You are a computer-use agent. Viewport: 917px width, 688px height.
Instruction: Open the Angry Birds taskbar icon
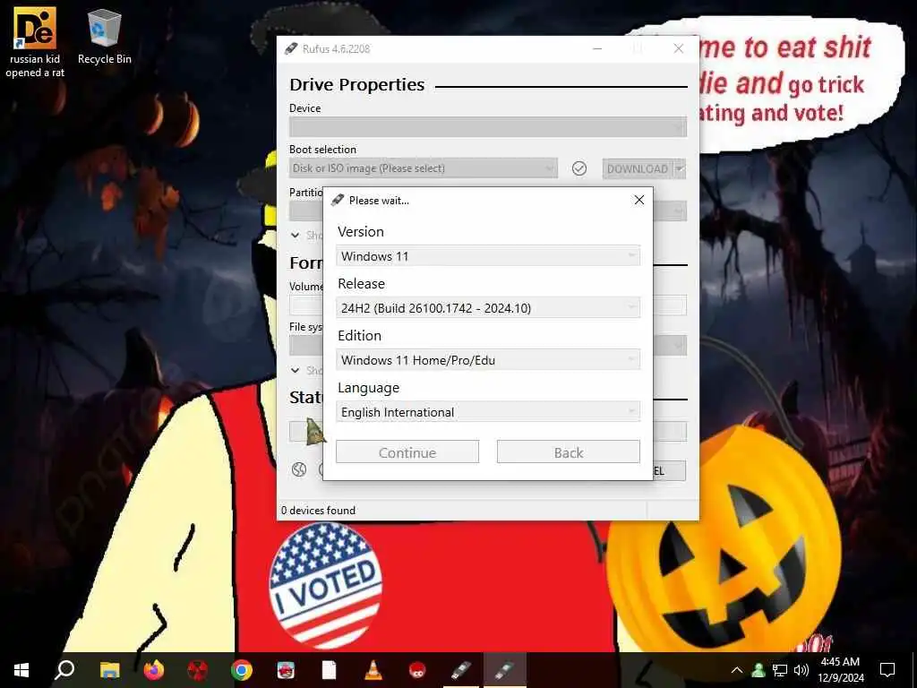(x=286, y=670)
